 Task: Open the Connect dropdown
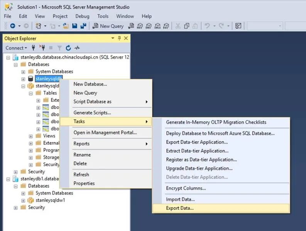[x=16, y=48]
